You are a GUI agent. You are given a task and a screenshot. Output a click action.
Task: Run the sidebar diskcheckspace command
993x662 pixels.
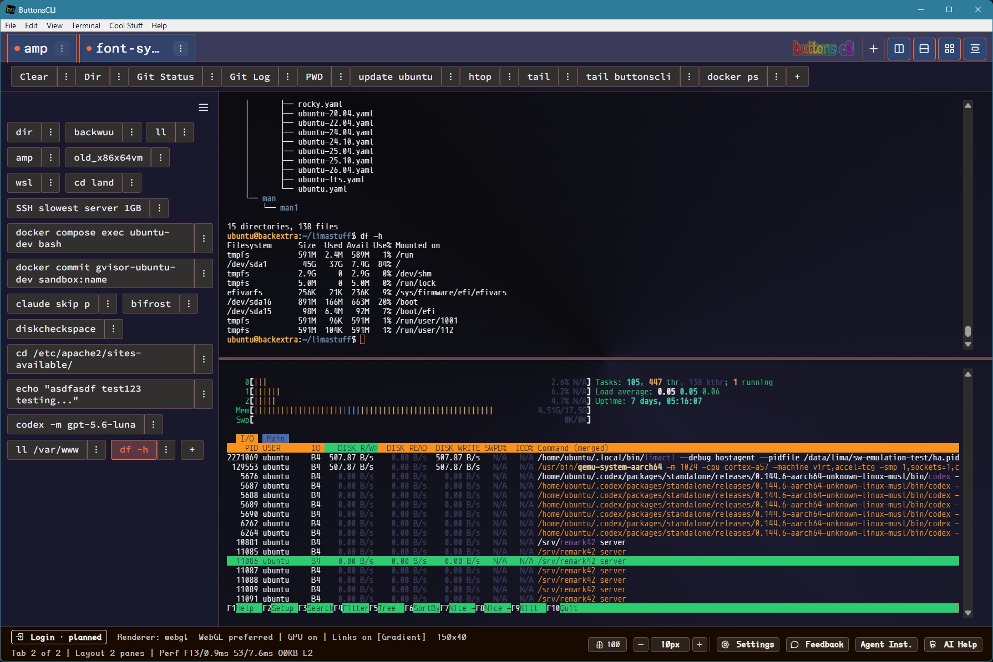(55, 329)
